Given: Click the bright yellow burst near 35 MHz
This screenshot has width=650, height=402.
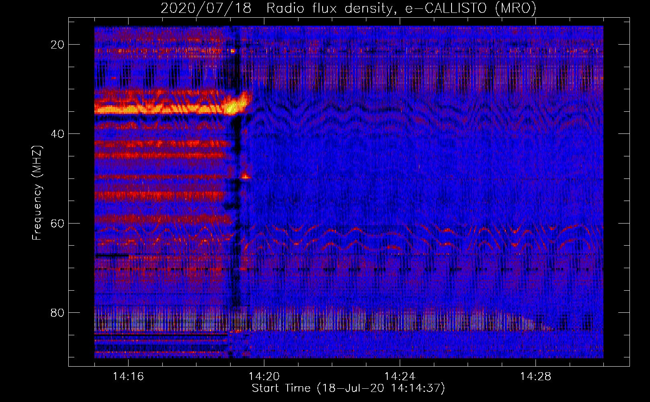Looking at the screenshot, I should click(232, 107).
